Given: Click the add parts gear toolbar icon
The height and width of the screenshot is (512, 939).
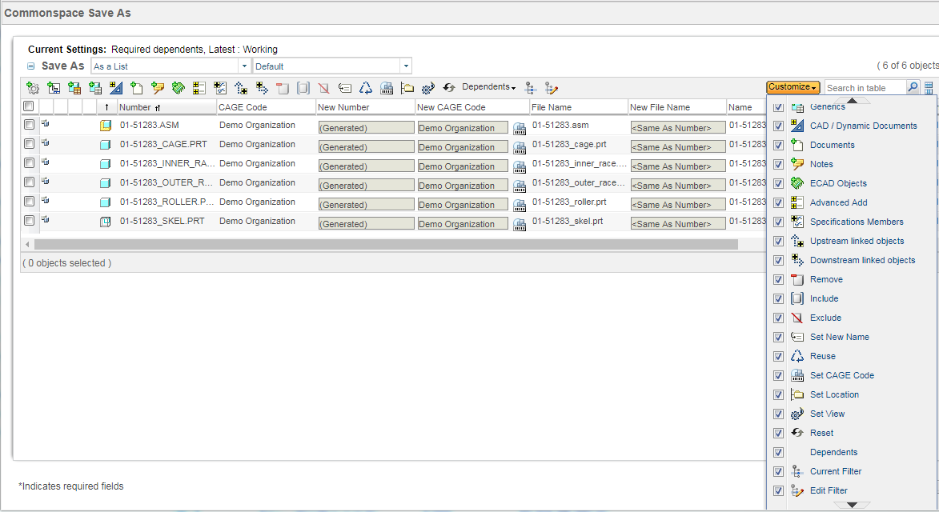Looking at the screenshot, I should 33,88.
